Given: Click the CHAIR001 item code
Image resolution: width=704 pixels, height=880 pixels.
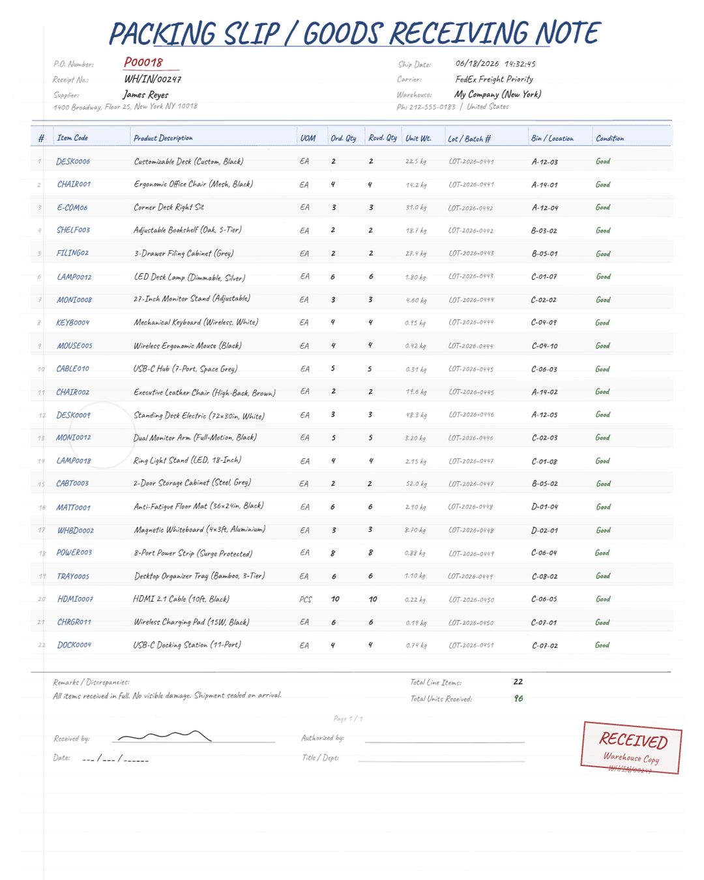Looking at the screenshot, I should [74, 184].
